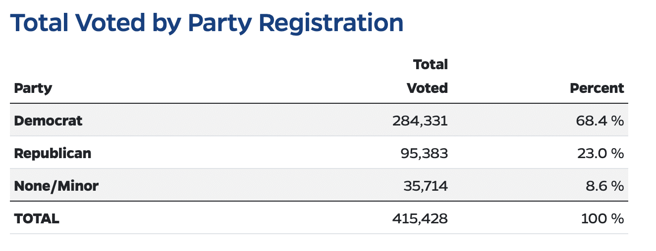Select the Total Voted column header

point(427,77)
